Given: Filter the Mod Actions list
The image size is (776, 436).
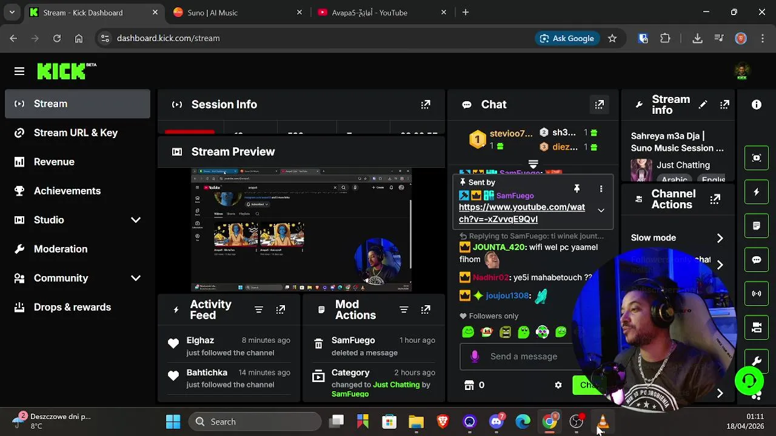Looking at the screenshot, I should point(404,309).
